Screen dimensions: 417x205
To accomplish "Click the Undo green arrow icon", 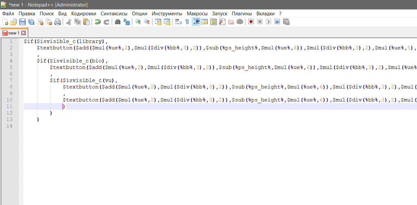I will 98,22.
